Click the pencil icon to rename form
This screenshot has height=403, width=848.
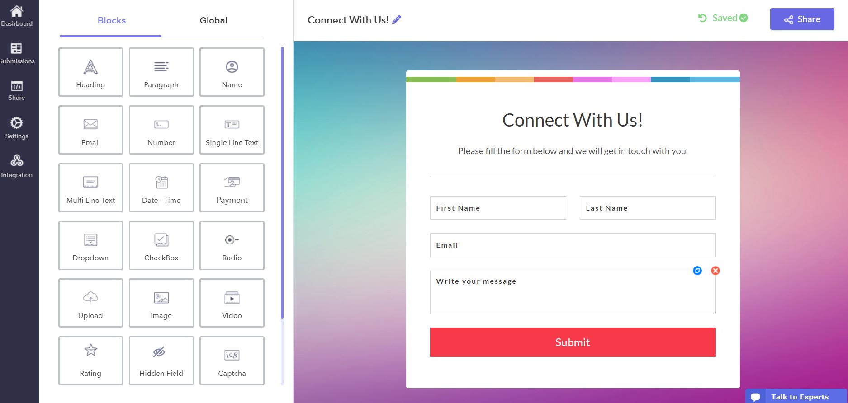coord(397,20)
